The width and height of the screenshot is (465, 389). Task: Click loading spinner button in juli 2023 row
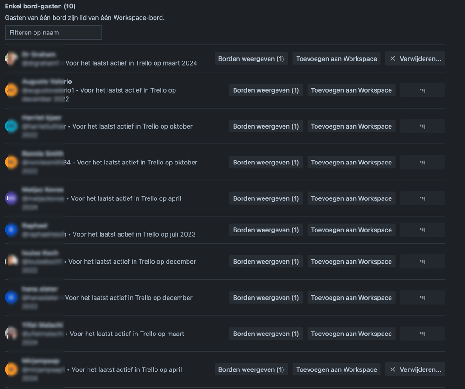(422, 230)
